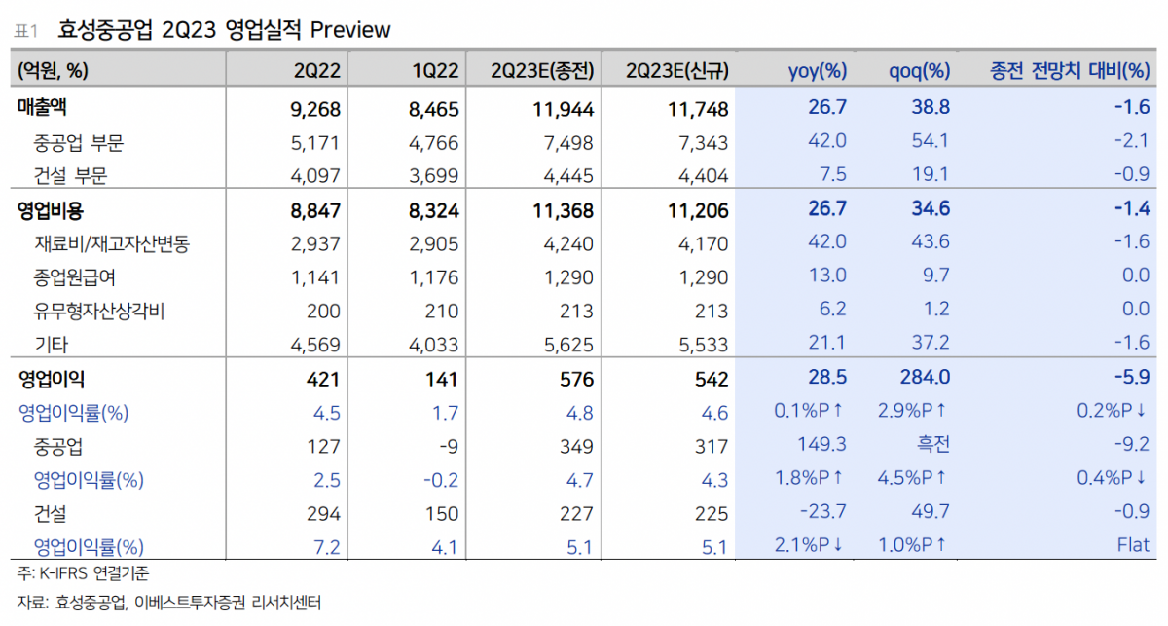Click the '종전 전망치 대비(%)' header
Viewport: 1168px width, 626px height.
click(1070, 70)
